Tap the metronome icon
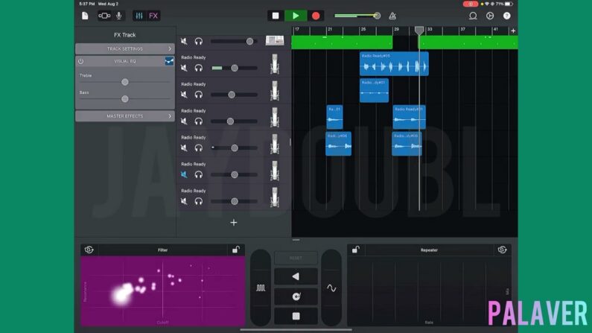This screenshot has width=592, height=333. click(392, 16)
